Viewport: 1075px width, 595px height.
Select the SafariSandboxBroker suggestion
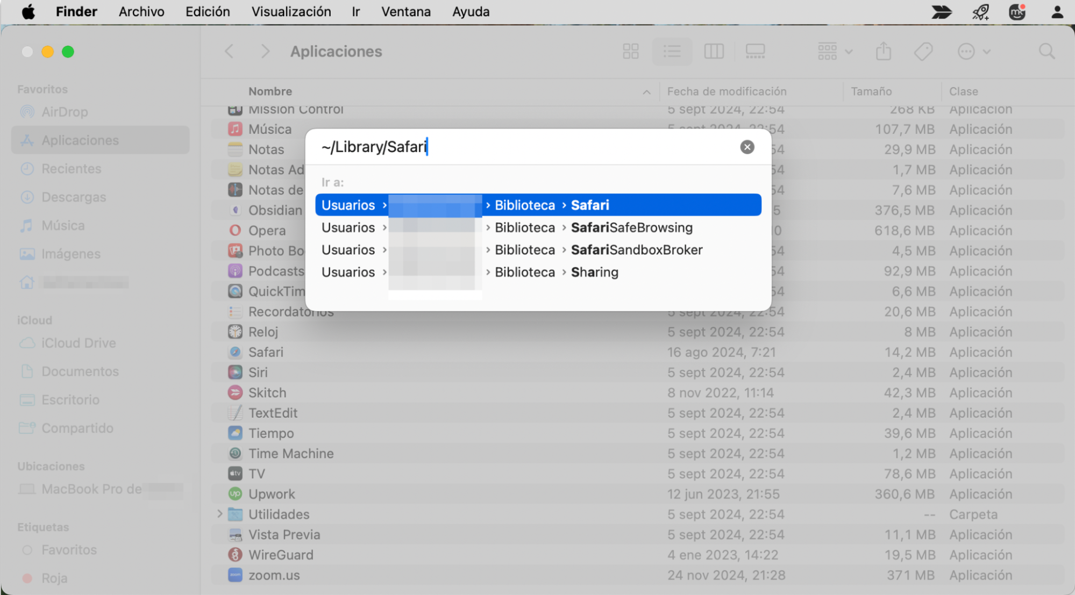point(538,250)
